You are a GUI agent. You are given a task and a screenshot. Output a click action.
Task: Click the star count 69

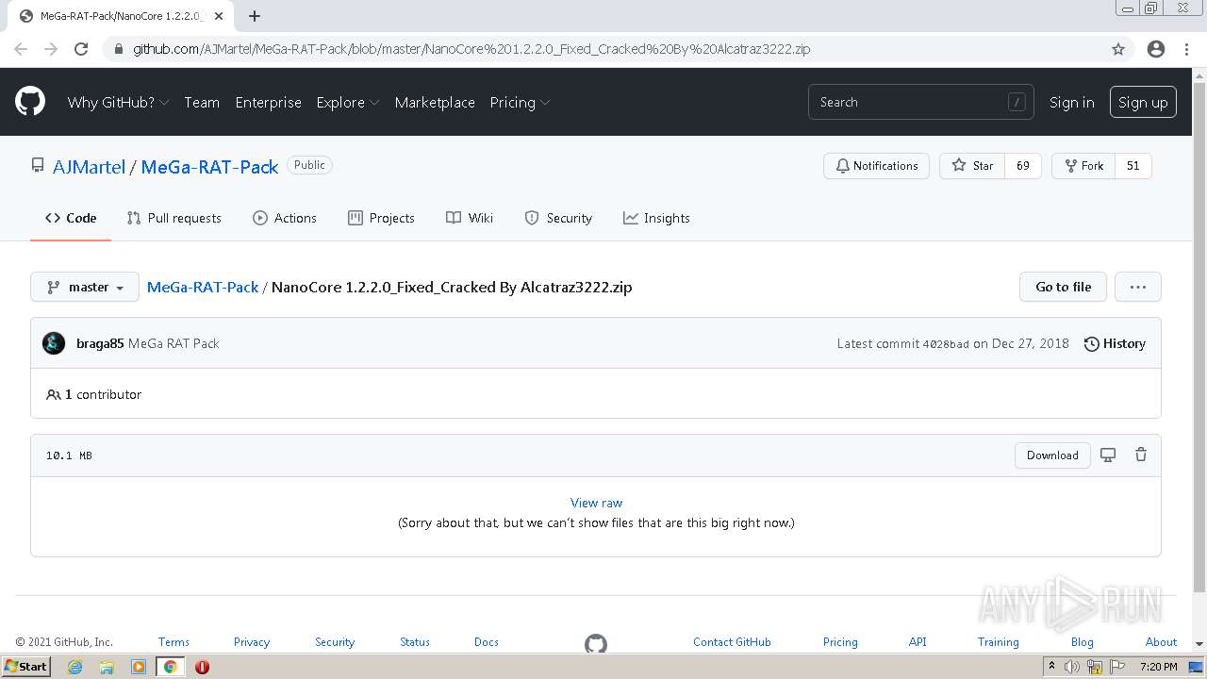coord(1023,166)
